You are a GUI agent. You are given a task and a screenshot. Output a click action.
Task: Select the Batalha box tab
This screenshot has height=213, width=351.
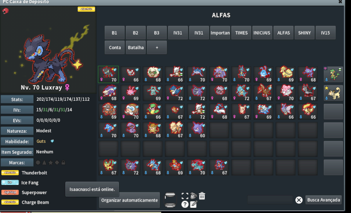tap(136, 47)
